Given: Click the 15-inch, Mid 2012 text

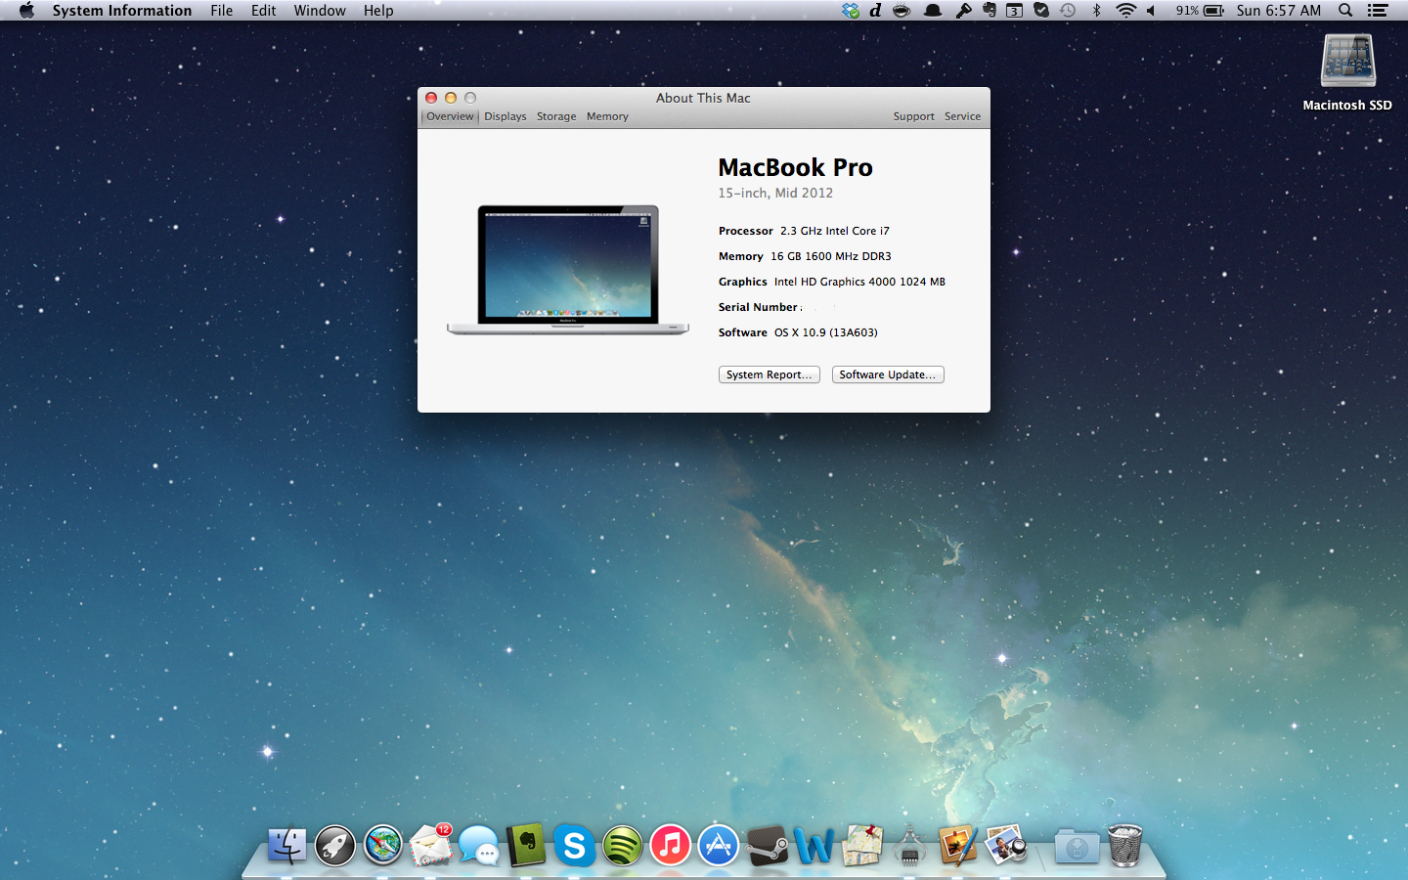Looking at the screenshot, I should pos(775,193).
